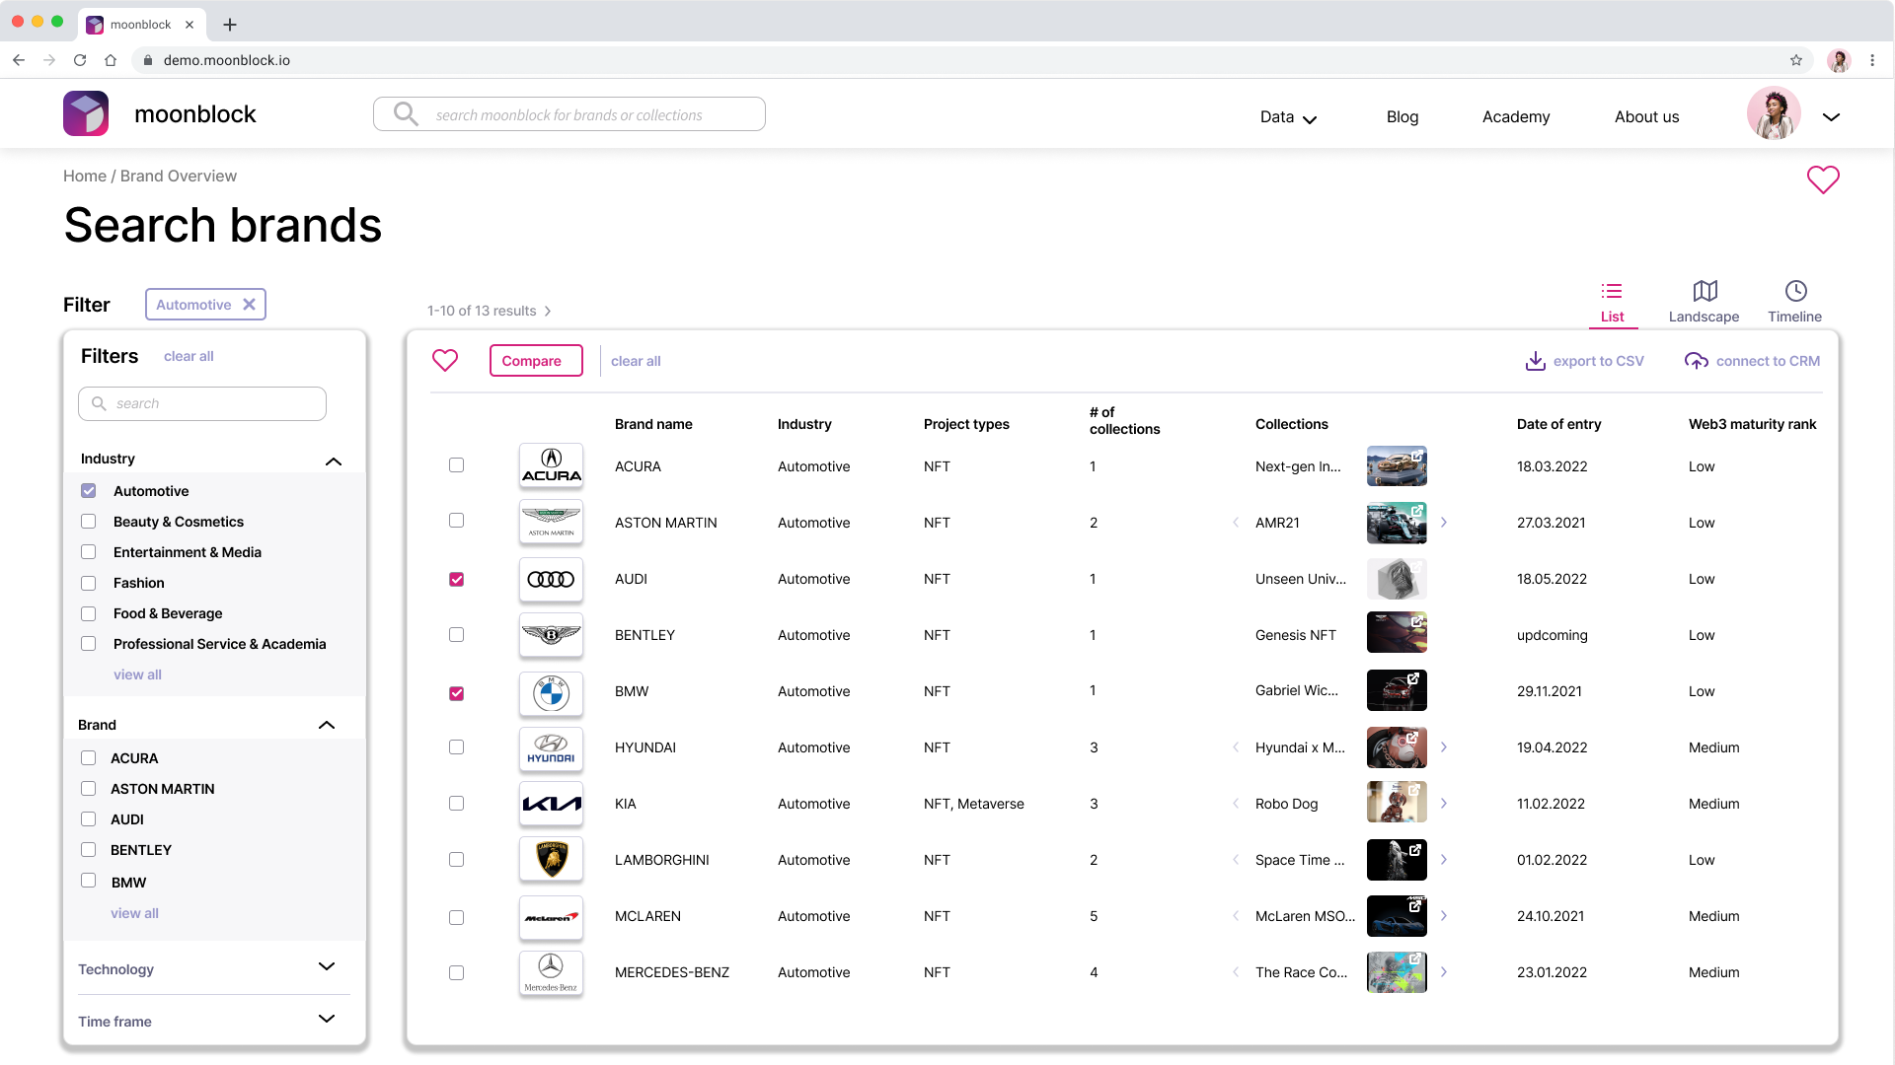Click the LAMBORGHINI shield logo
This screenshot has width=1895, height=1065.
551,860
